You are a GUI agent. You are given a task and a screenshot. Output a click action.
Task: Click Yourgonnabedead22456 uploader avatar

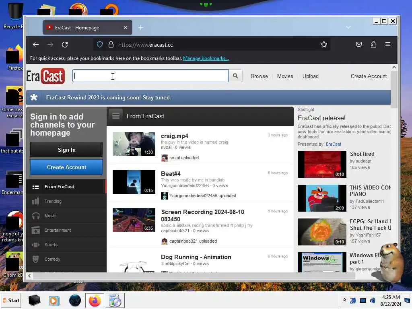point(165,196)
